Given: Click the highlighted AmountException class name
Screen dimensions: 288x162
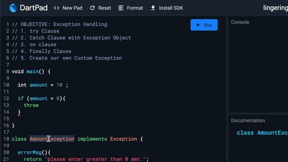Looking at the screenshot, I should coord(52,139).
